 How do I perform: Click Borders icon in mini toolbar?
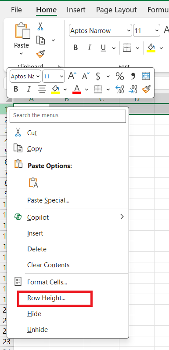point(98,89)
